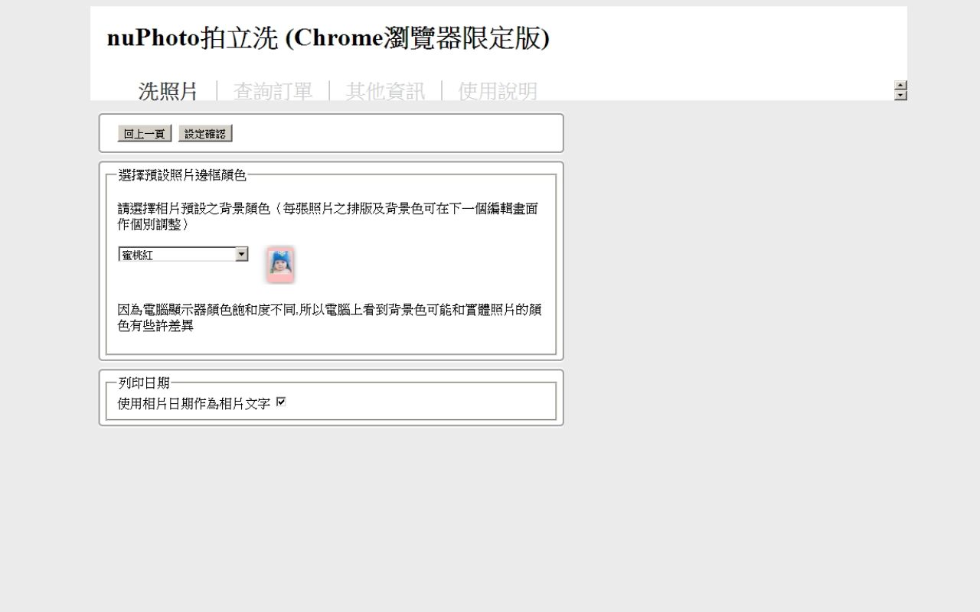The width and height of the screenshot is (980, 612).
Task: Open the 洗照片 tab
Action: tap(168, 91)
